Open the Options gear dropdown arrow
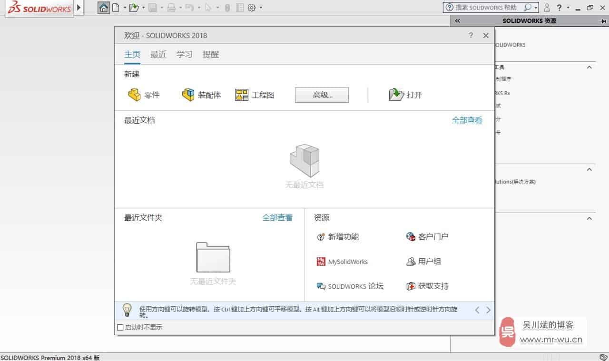 coord(261,8)
